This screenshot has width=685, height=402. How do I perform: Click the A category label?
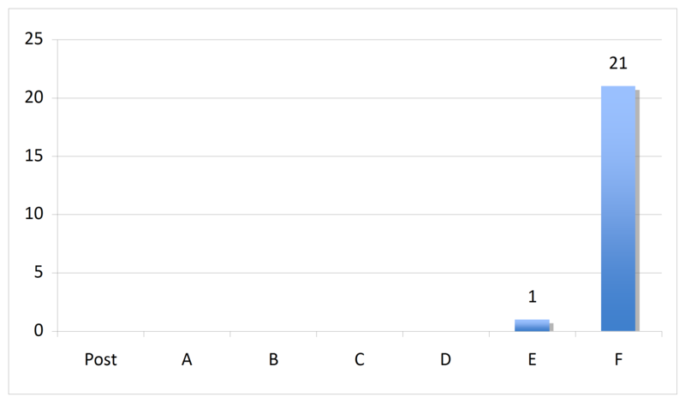(x=187, y=359)
